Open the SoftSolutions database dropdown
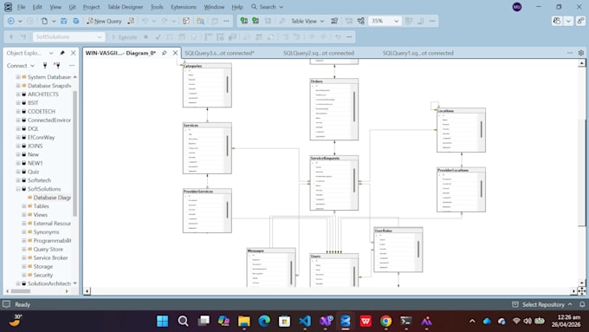The width and height of the screenshot is (589, 332). (100, 37)
